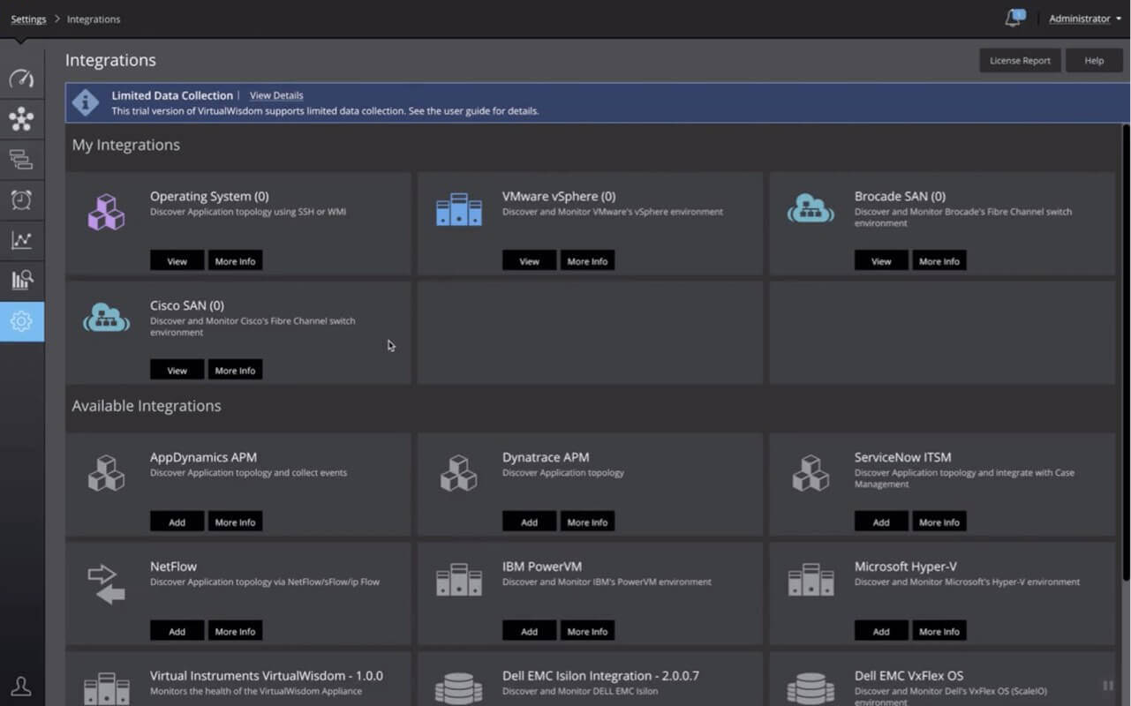View the Operating System integration
Screen dimensions: 1131x706
point(177,261)
